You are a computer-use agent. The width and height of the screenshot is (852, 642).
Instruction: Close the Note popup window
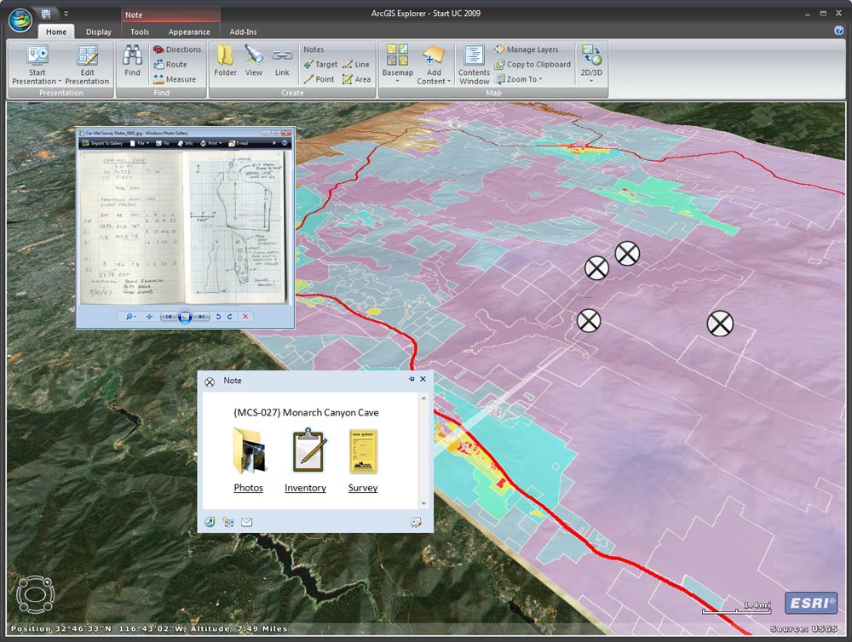tap(423, 379)
